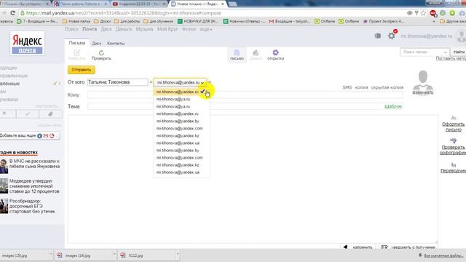Open the ещё more services menu
The width and height of the screenshot is (466, 262).
pyautogui.click(x=205, y=29)
